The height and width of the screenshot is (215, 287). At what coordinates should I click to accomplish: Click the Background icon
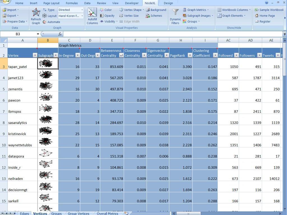pos(148,10)
